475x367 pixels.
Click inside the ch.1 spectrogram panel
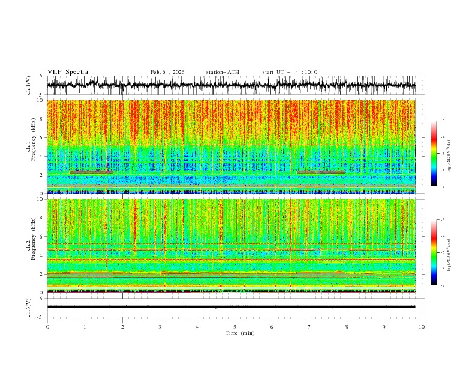point(231,146)
